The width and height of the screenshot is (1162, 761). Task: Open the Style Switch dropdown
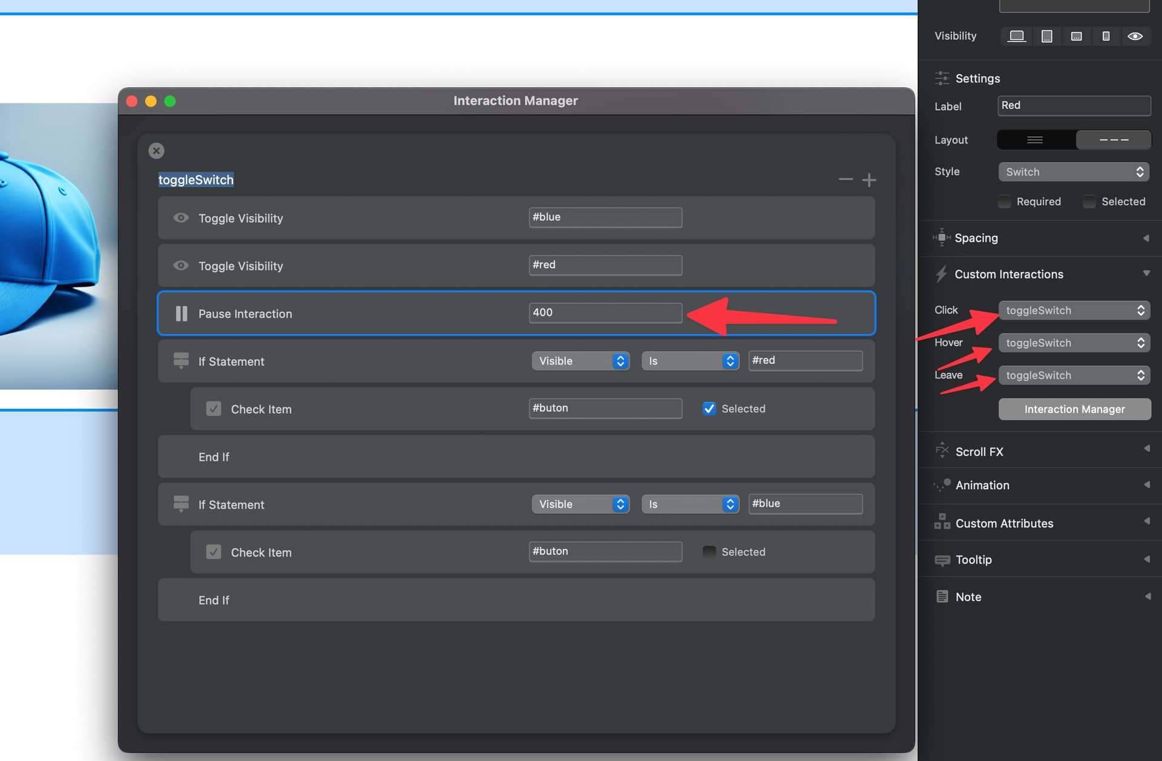[x=1074, y=172]
